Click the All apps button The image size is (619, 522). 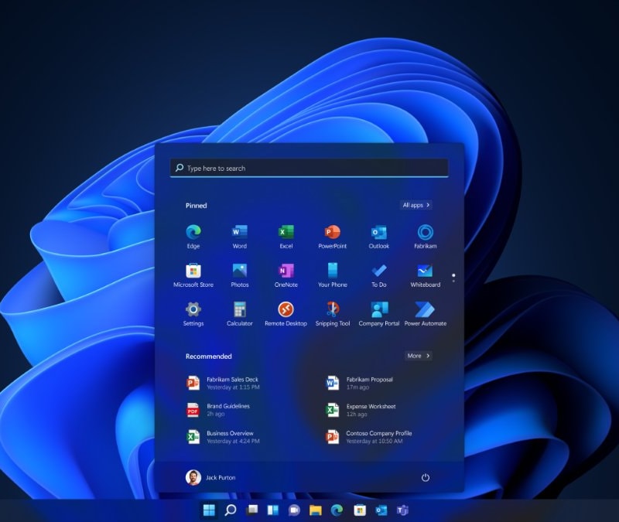coord(415,205)
